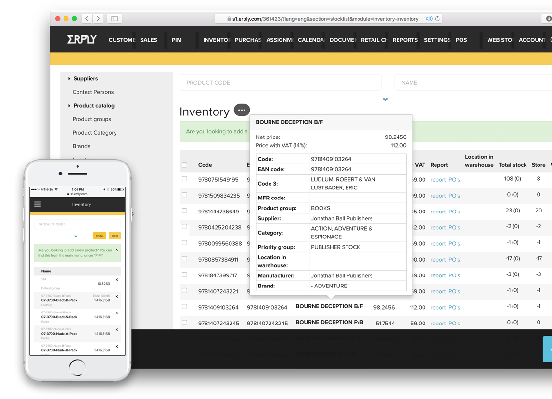This screenshot has height=399, width=552.
Task: Click the browser forward arrow
Action: (x=98, y=19)
